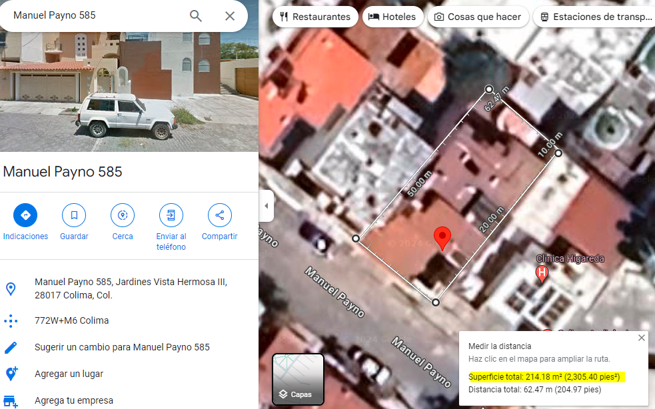The width and height of the screenshot is (655, 409).
Task: Collapse the side panel arrow
Action: click(266, 206)
